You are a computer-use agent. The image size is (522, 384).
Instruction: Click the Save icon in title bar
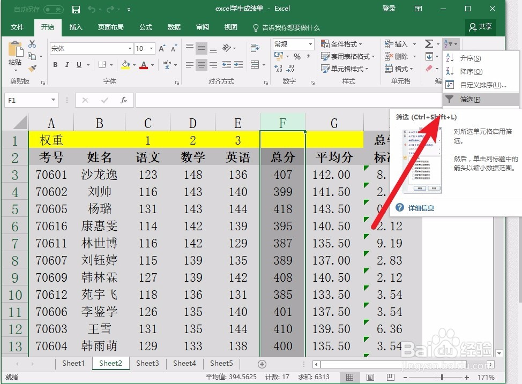click(76, 10)
